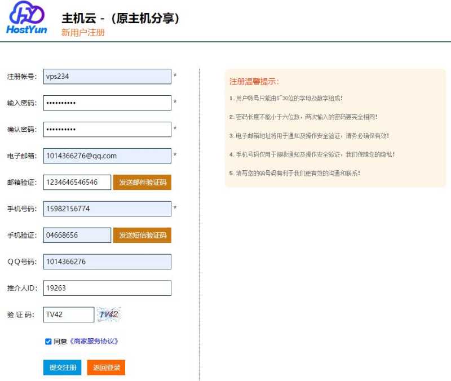
Task: Click the 返回登录 button
Action: click(106, 367)
